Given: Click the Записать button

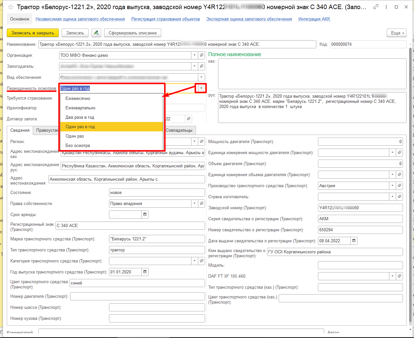Looking at the screenshot, I should 75,33.
